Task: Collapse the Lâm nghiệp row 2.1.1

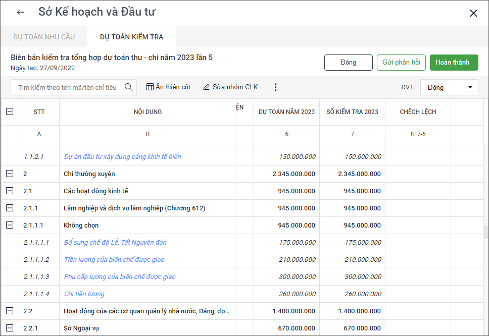Action: (x=10, y=208)
